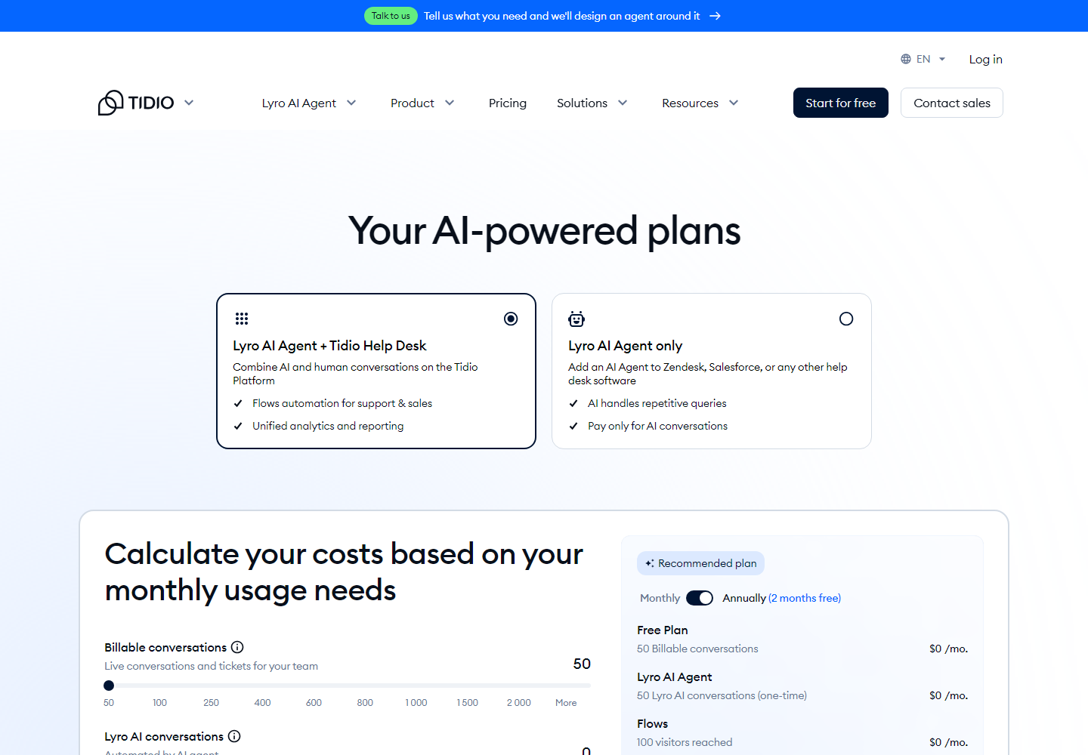Click the Start for free button
The height and width of the screenshot is (755, 1088).
tap(841, 103)
